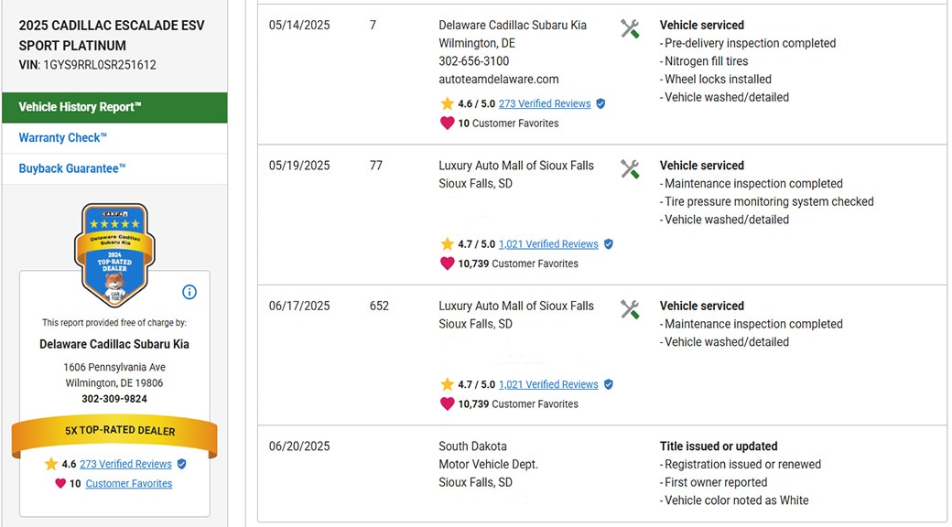The image size is (952, 527).
Task: Click the Top-Rated Dealer badge image
Action: [114, 253]
